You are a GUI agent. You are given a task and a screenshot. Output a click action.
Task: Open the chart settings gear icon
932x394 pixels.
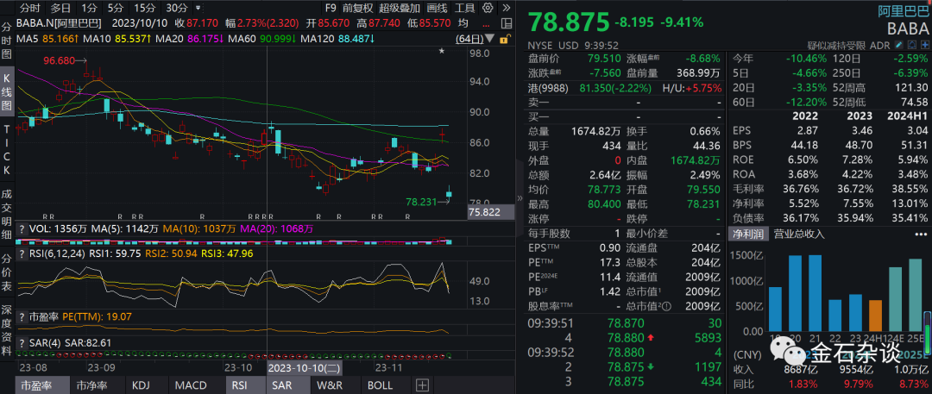coord(488,8)
